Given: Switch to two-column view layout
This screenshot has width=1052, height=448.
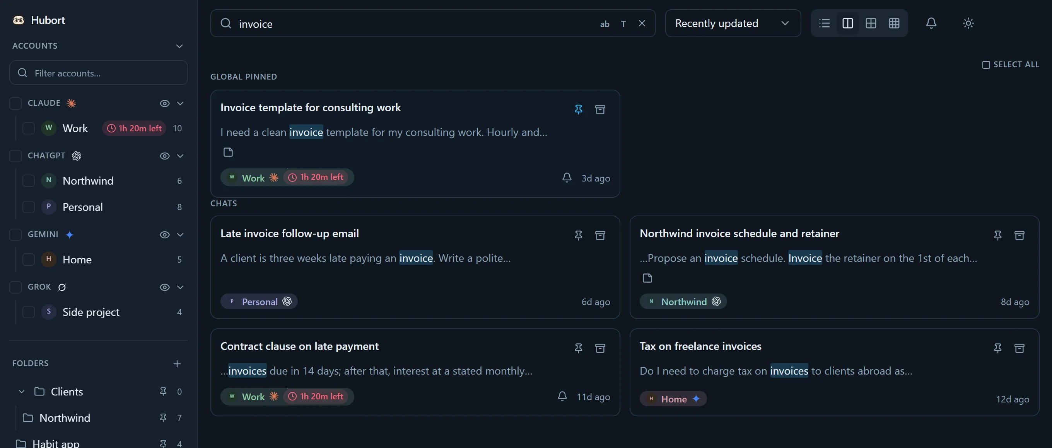Looking at the screenshot, I should [x=847, y=23].
